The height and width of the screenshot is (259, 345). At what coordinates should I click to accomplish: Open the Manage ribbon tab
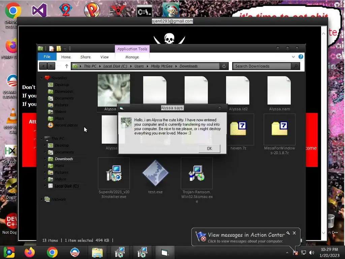pyautogui.click(x=132, y=57)
